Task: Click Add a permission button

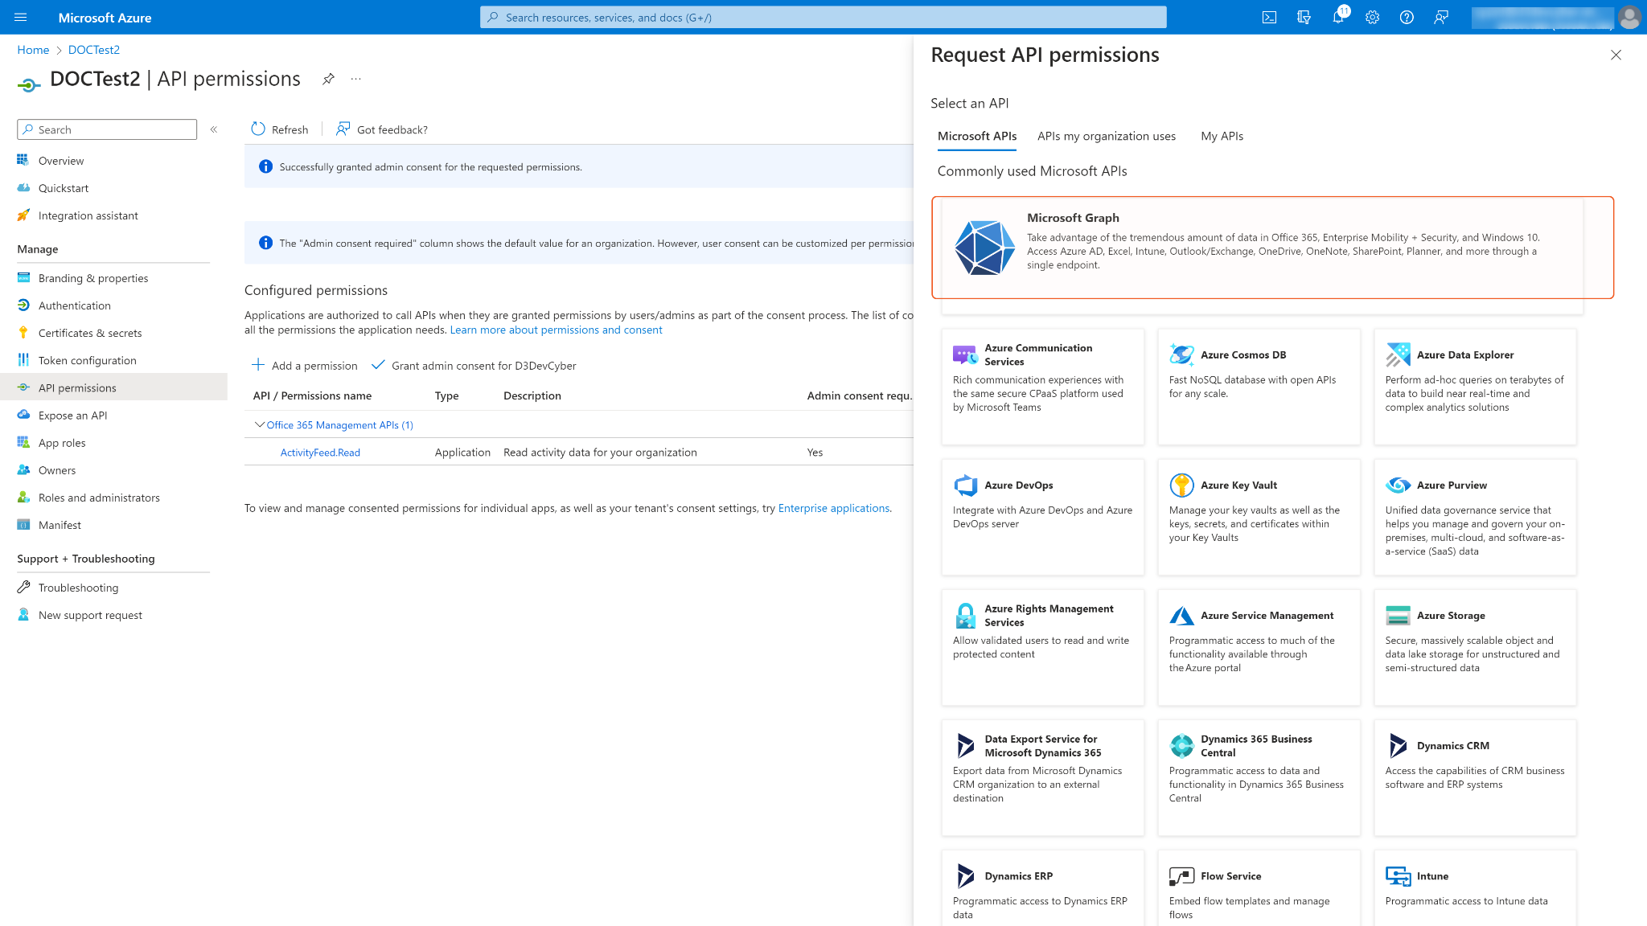Action: pos(305,366)
